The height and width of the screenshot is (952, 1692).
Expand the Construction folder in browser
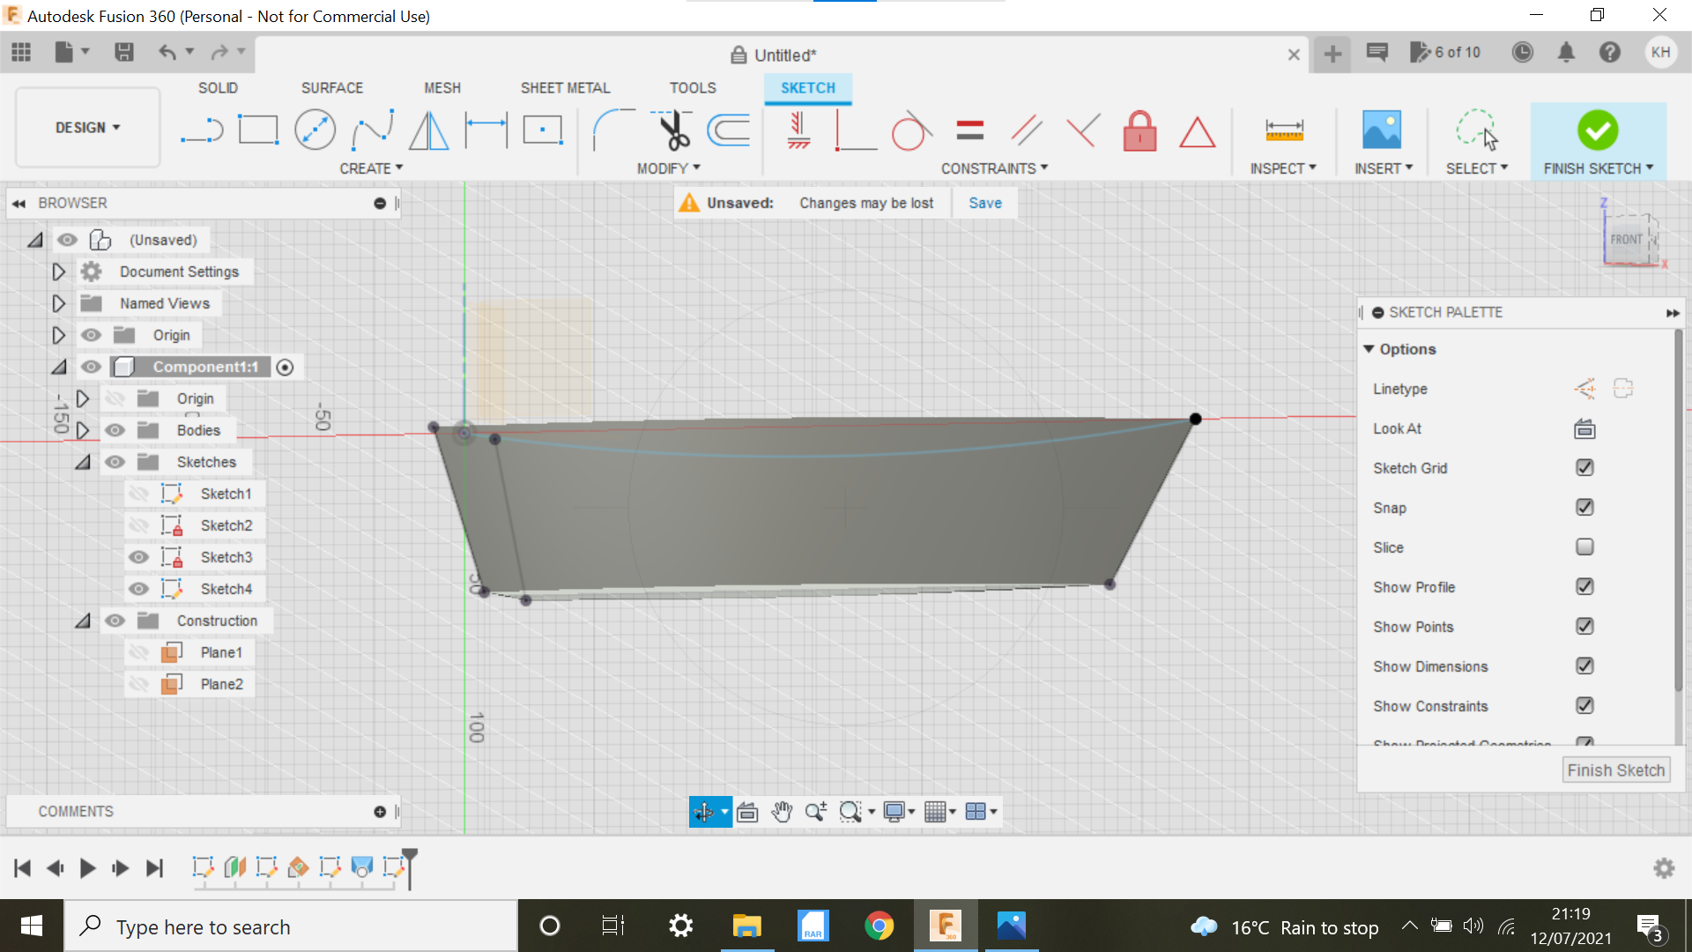(80, 620)
